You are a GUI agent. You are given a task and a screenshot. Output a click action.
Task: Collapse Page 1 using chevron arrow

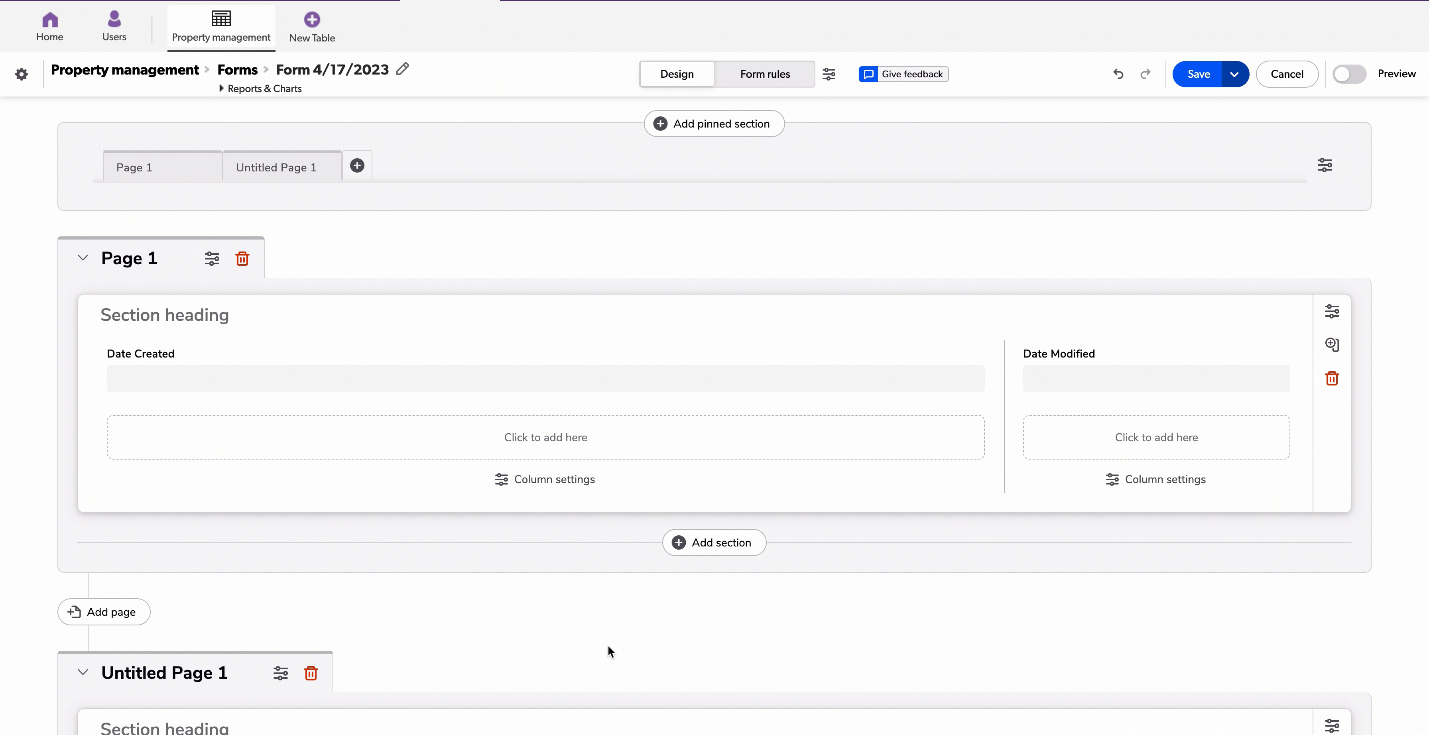pyautogui.click(x=83, y=258)
